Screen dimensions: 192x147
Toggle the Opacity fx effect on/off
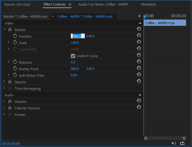click(x=10, y=82)
